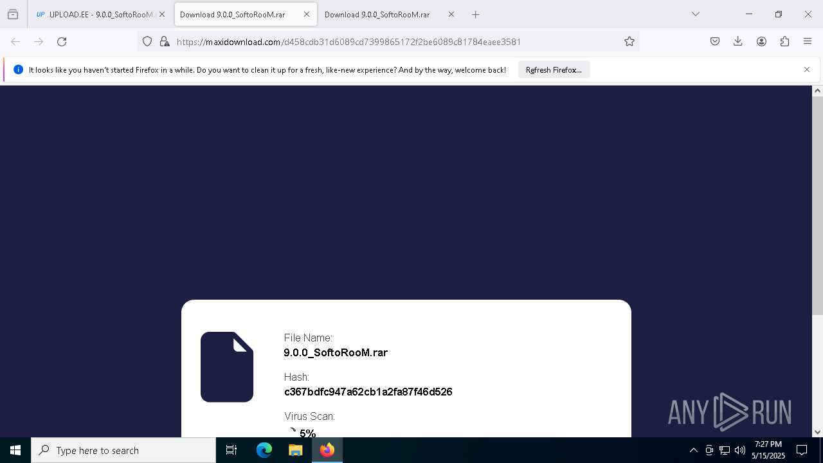Viewport: 823px width, 463px height.
Task: Open the extensions puzzle icon
Action: [x=784, y=41]
